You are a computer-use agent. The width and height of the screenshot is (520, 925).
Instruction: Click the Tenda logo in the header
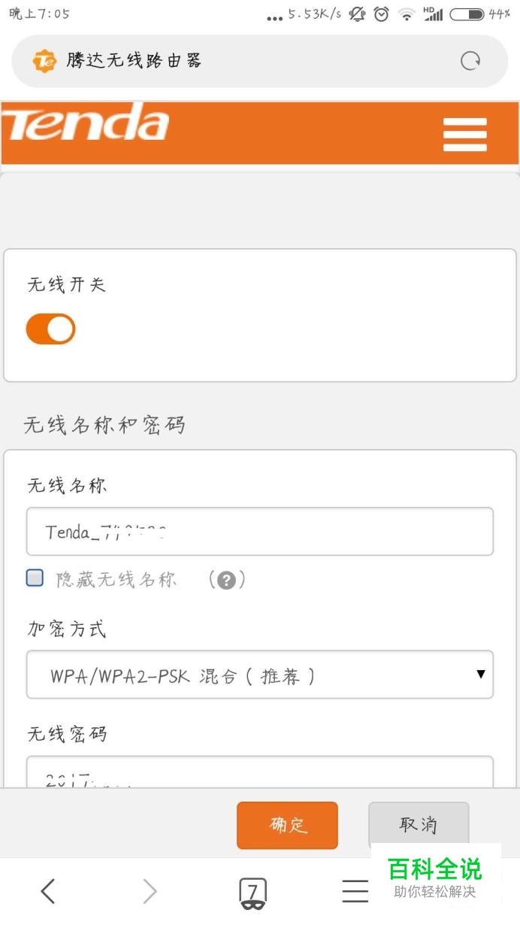(x=86, y=123)
